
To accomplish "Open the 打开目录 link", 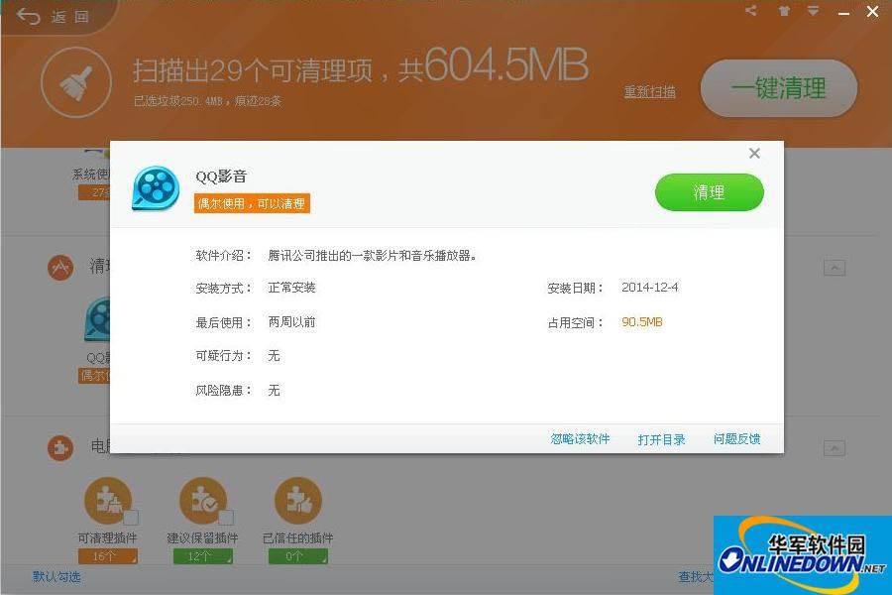I will point(661,439).
